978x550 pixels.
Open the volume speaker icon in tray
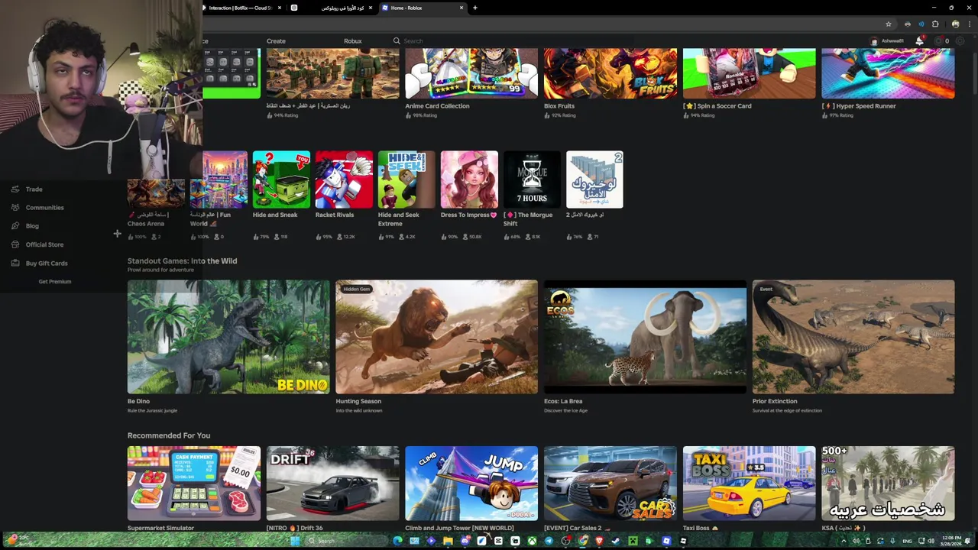[931, 541]
